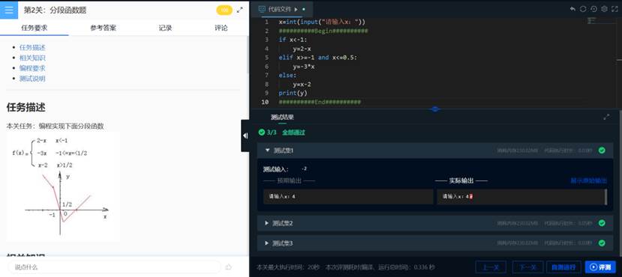Screen dimensions: 622x277
Task: Click the 'print(y)' line in editor
Action: (x=293, y=93)
